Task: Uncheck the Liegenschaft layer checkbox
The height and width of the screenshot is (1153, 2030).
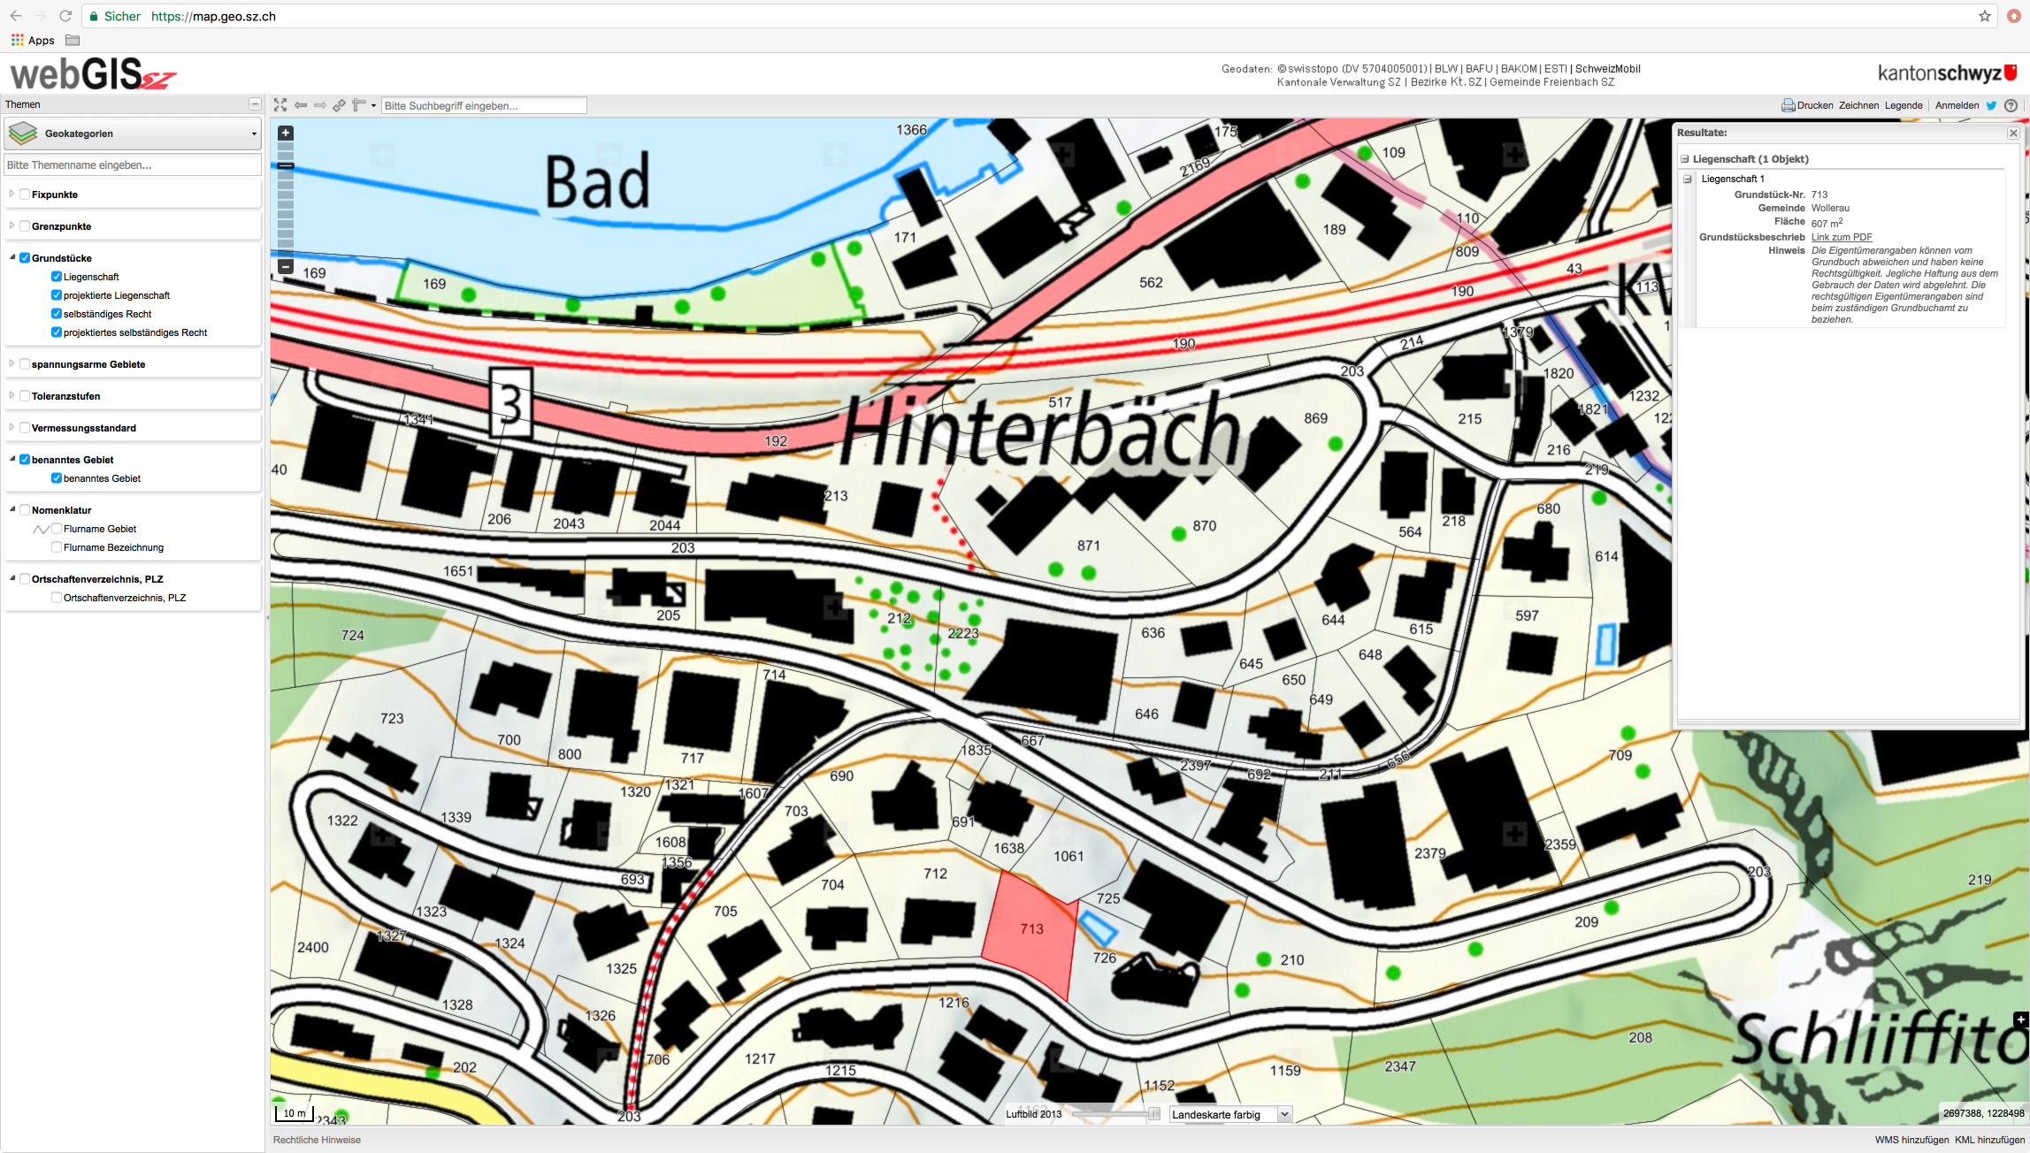Action: coord(57,277)
